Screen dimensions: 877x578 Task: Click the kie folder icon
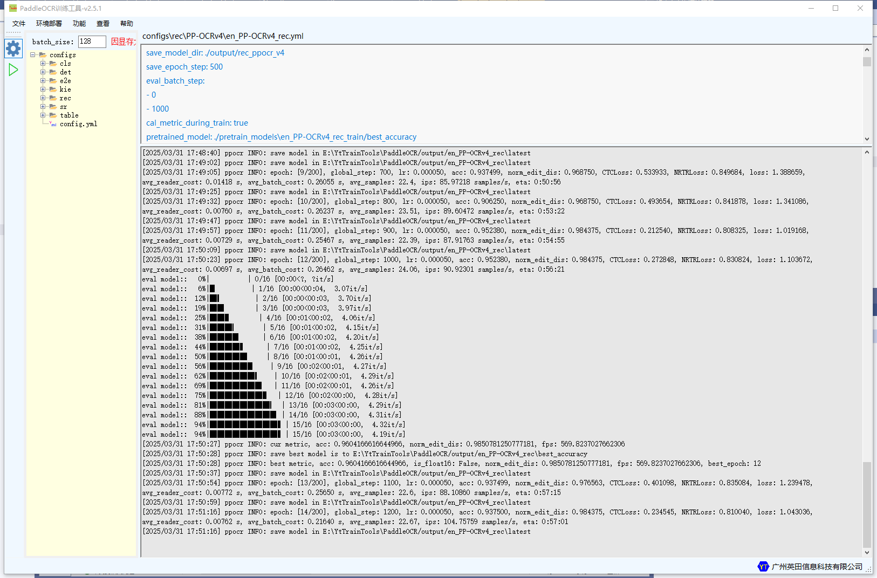click(53, 90)
